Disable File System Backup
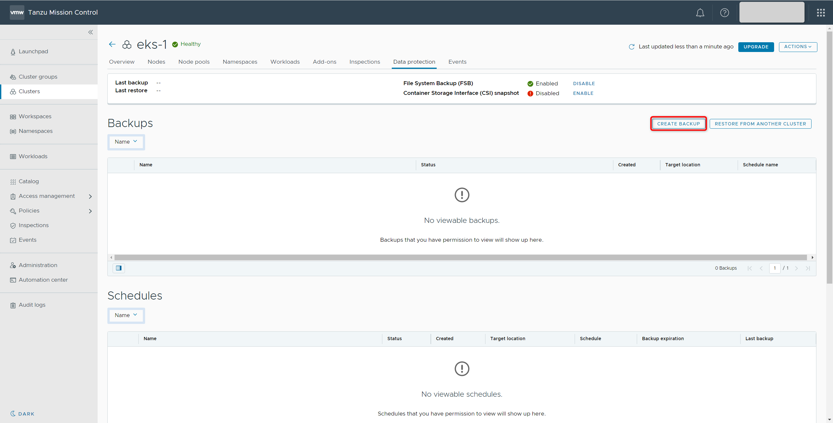Image resolution: width=833 pixels, height=423 pixels. click(584, 83)
